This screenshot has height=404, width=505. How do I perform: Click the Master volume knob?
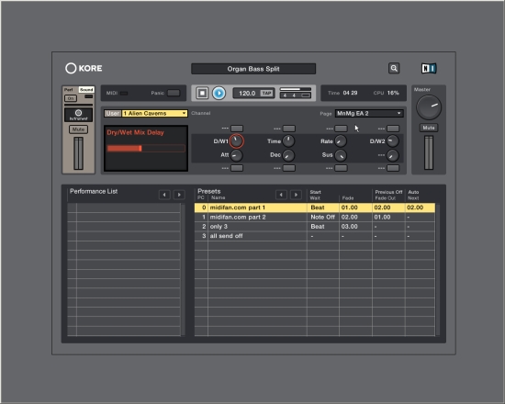[429, 107]
